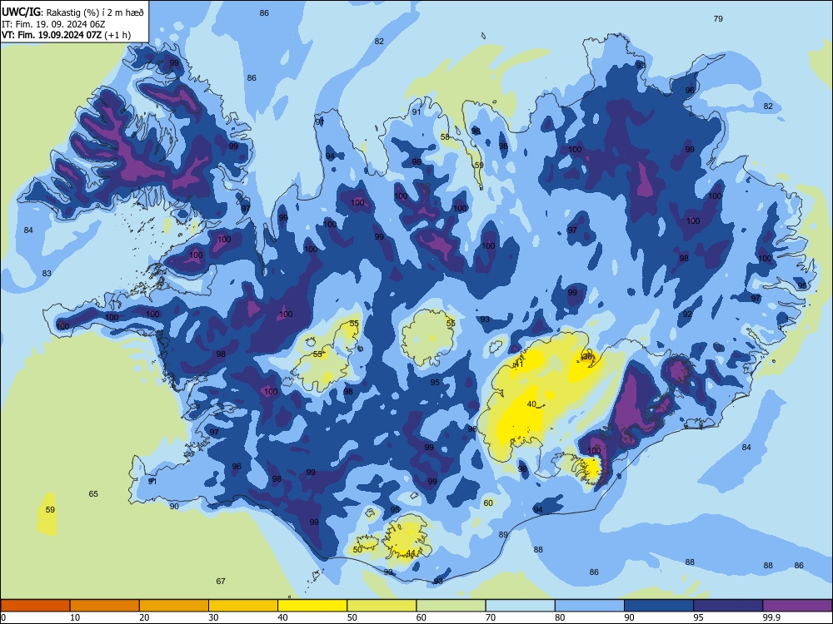
Task: Click the map value '60' in the south
Action: click(488, 503)
